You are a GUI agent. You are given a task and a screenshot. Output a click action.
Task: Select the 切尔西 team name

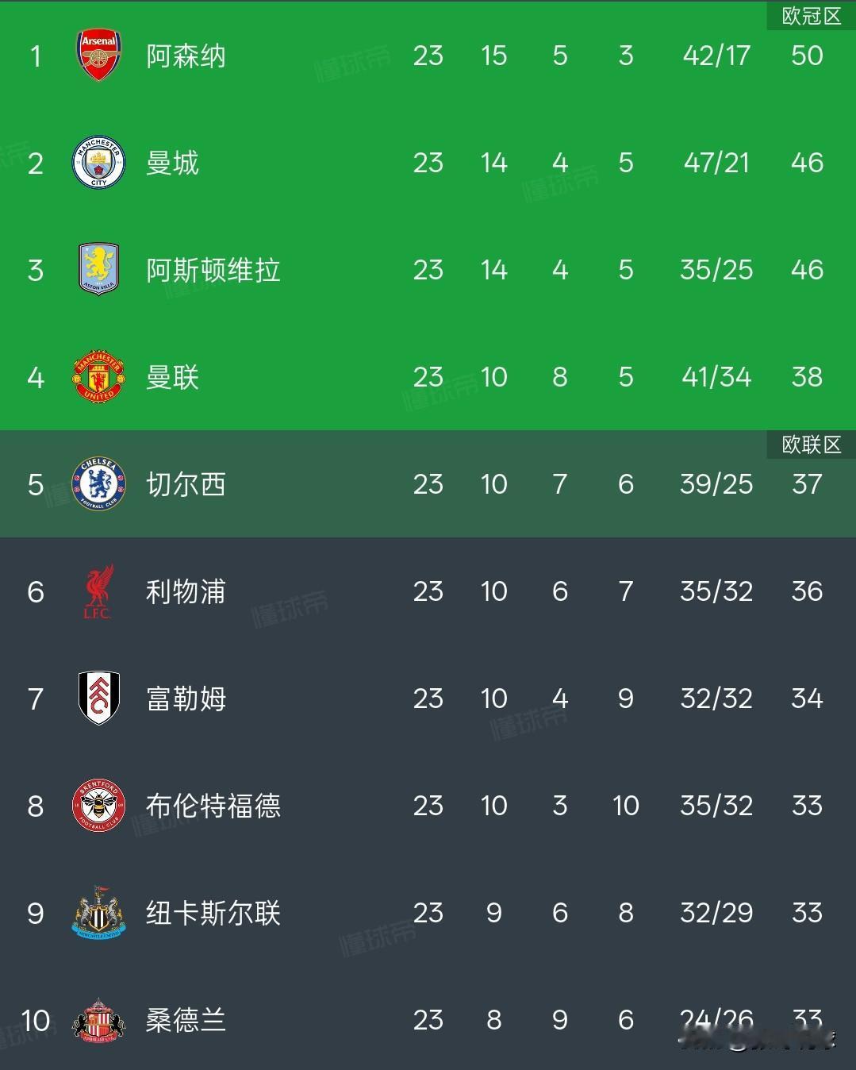(x=186, y=484)
